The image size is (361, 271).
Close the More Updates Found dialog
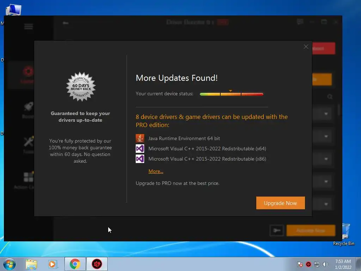pos(306,47)
